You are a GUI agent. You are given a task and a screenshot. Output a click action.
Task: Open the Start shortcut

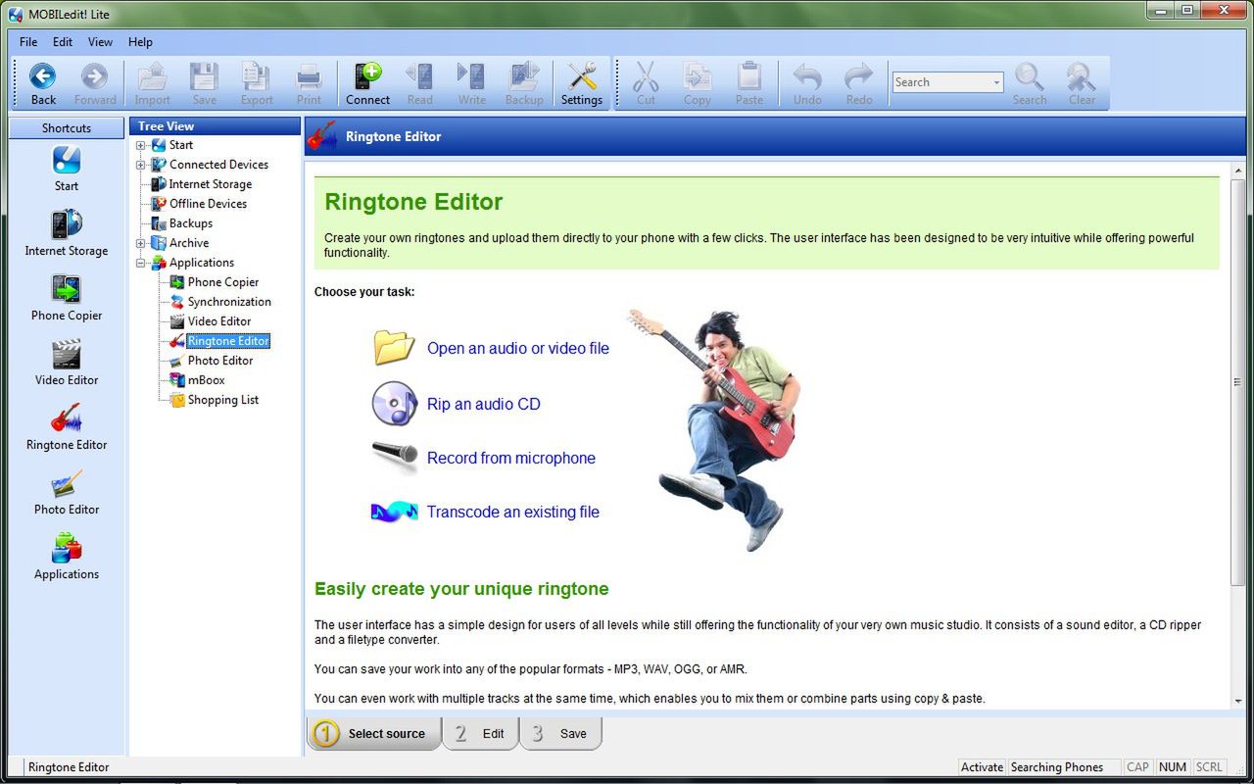(67, 169)
